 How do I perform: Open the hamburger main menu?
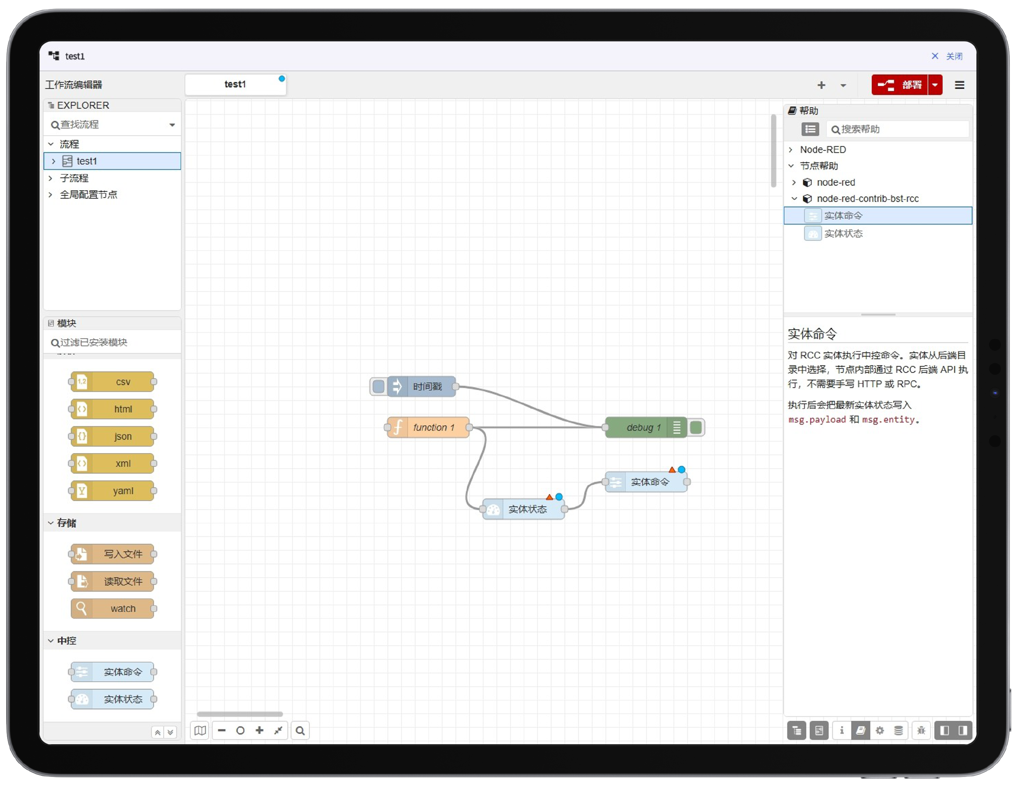[x=959, y=85]
